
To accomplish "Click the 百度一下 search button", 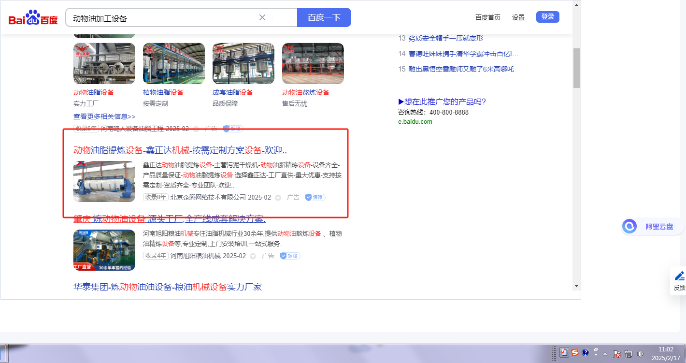I will pos(324,17).
